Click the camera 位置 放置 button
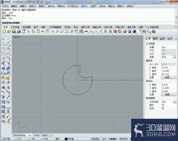 [x=169, y=77]
